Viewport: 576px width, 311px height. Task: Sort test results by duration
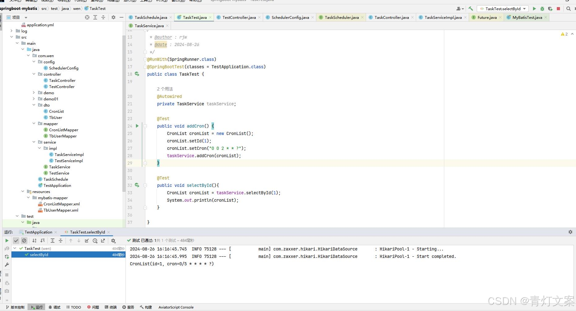coord(42,241)
